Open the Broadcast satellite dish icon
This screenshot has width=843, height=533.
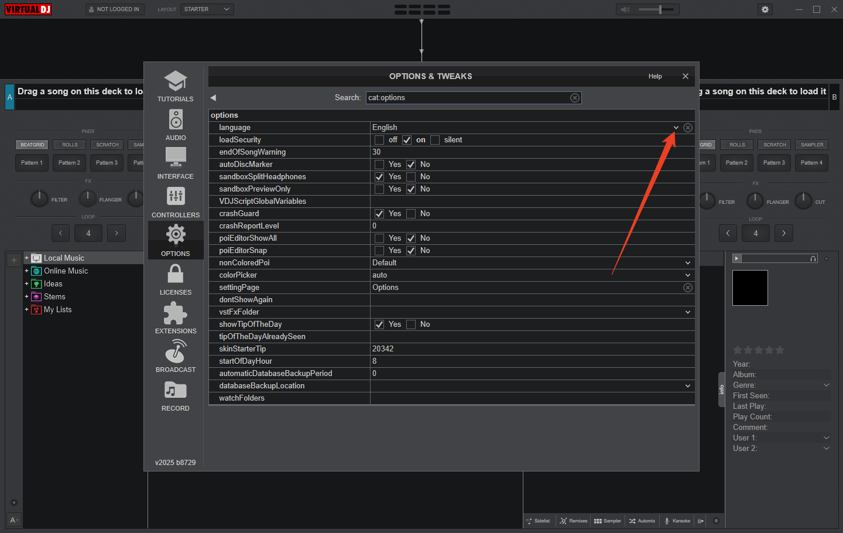click(176, 351)
